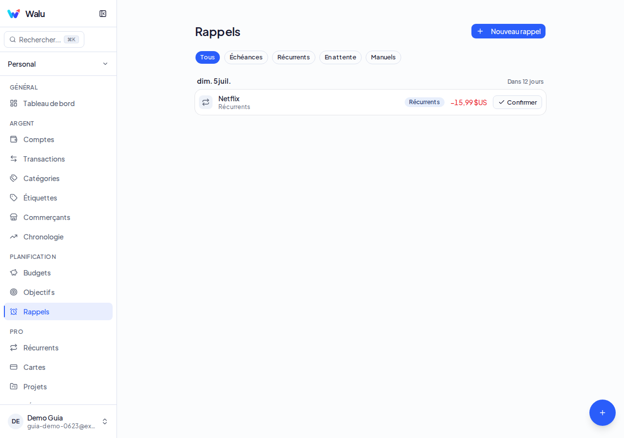Collapse the sidebar with the panel icon

pos(103,14)
